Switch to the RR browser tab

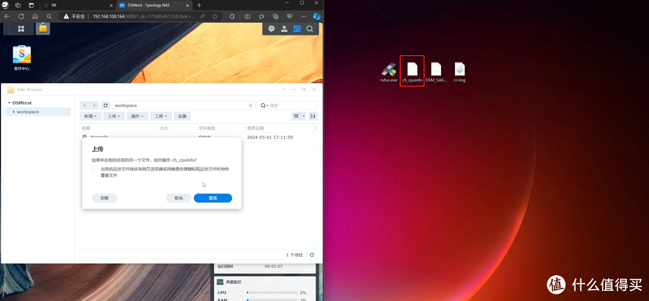[x=72, y=5]
